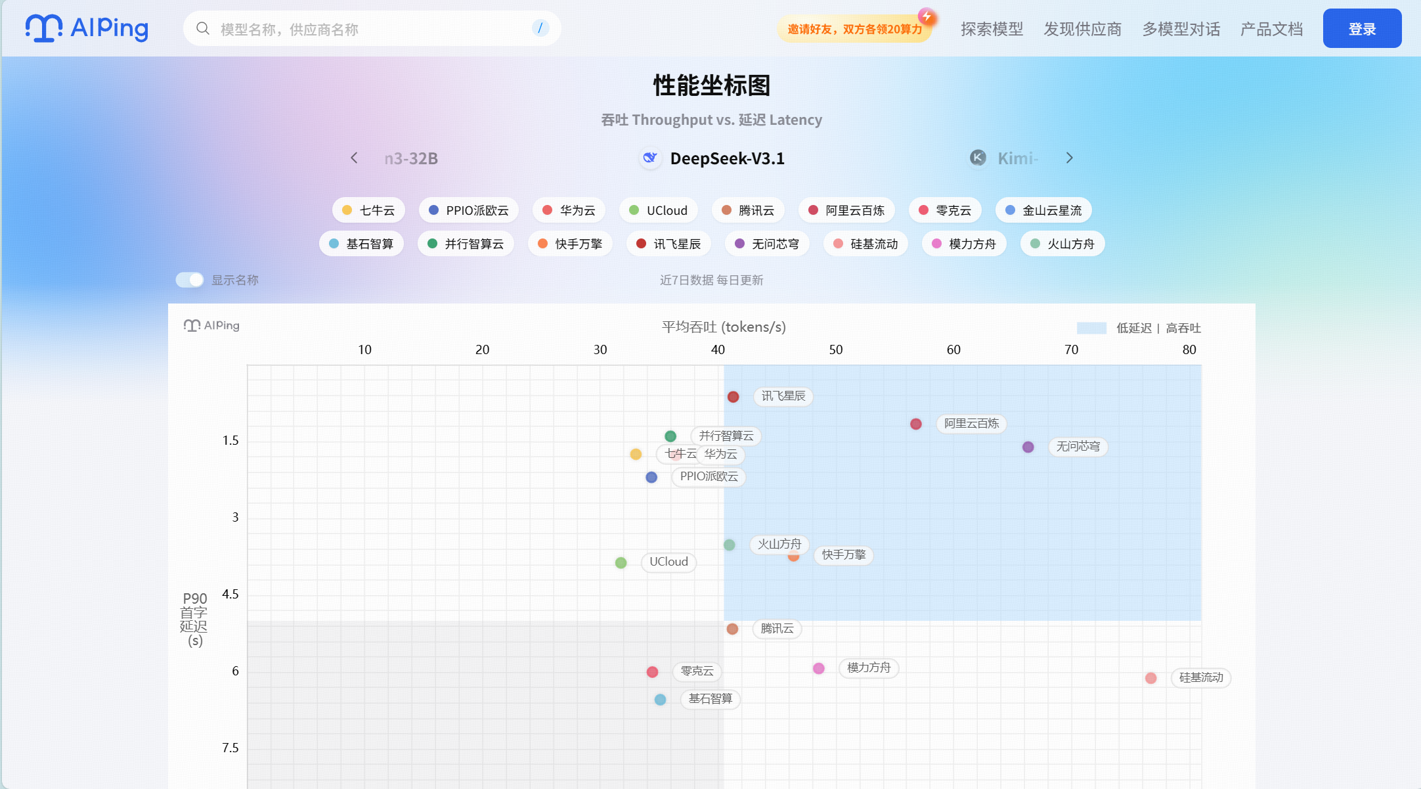Click the right chevron to show next model

click(1070, 158)
